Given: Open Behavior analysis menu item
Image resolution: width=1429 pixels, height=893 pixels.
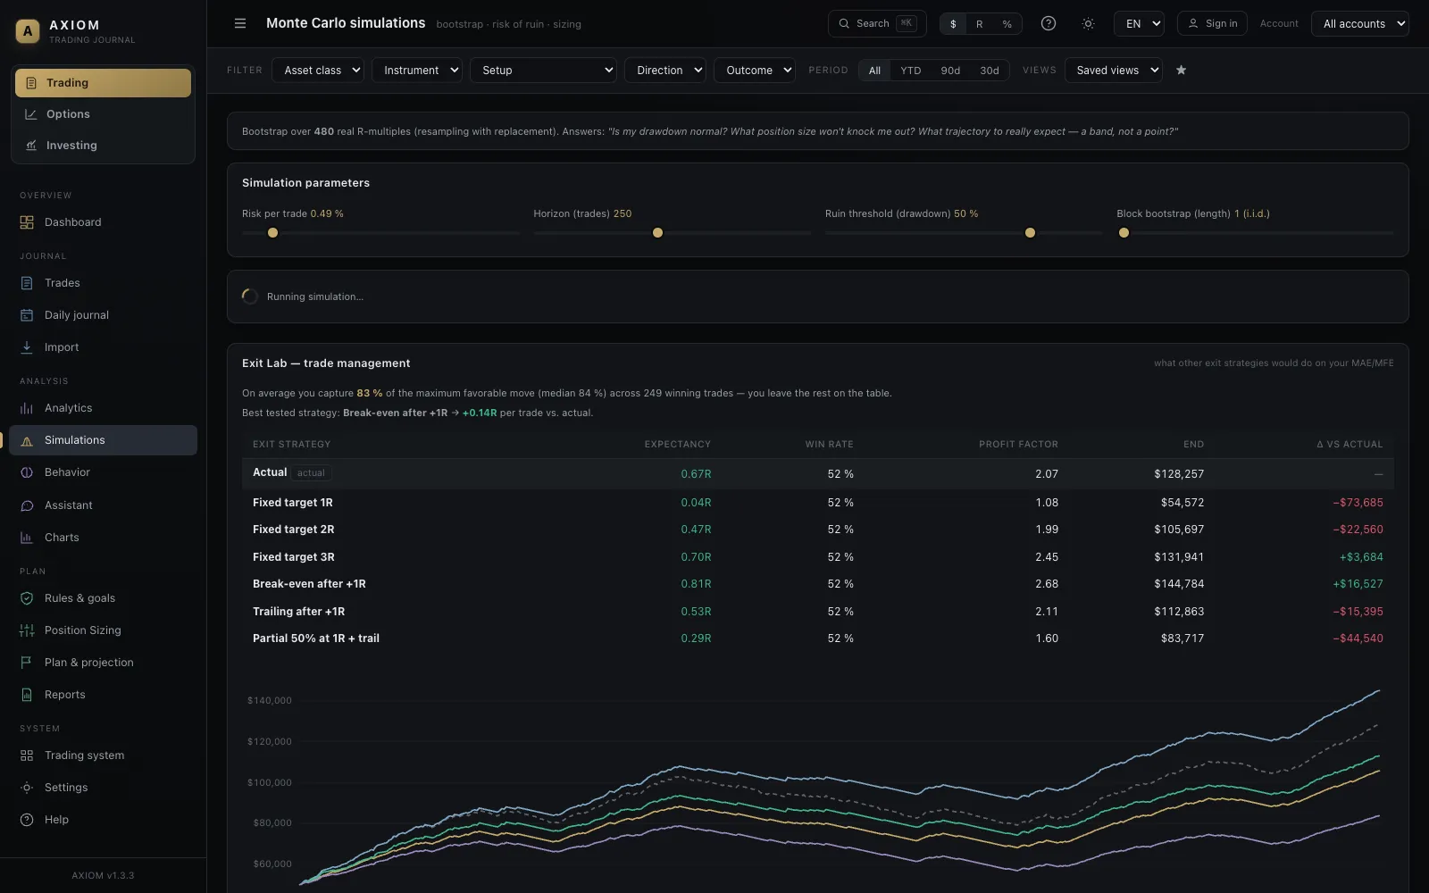Looking at the screenshot, I should [103, 472].
